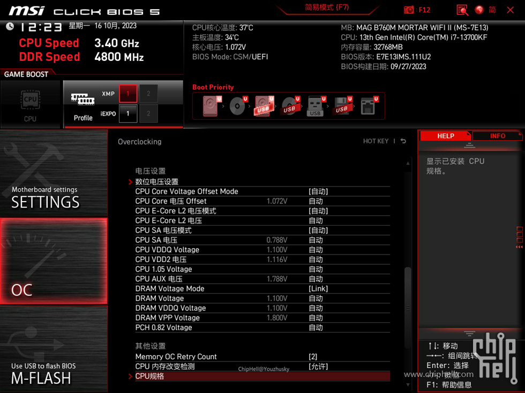Screen dimensions: 525x393
Task: Click the help panel bottom grip handle
Action: coord(469,333)
